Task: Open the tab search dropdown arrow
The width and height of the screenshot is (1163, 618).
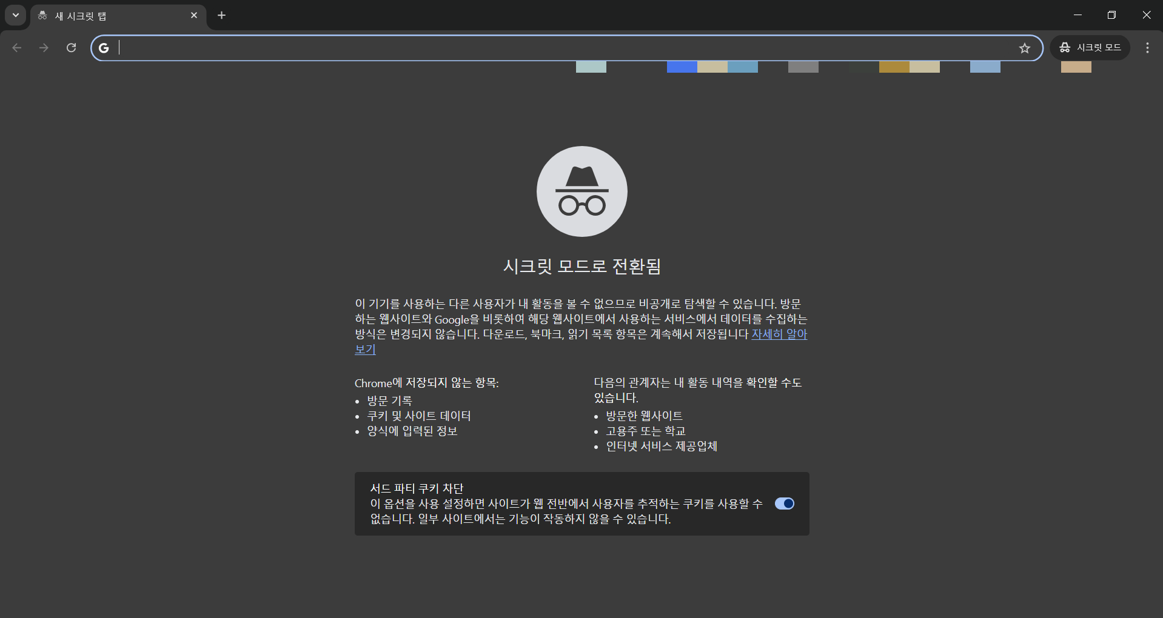Action: (x=16, y=15)
